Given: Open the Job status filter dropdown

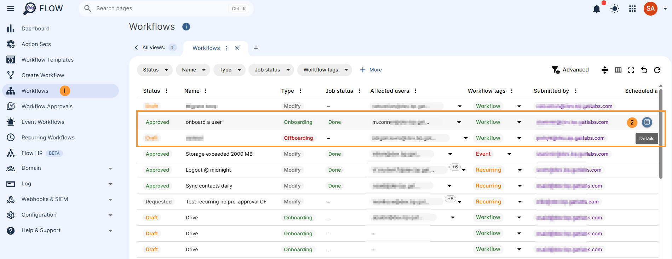Looking at the screenshot, I should [271, 70].
